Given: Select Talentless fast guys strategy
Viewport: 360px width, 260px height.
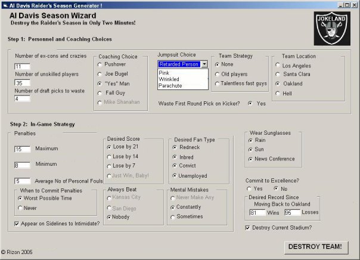Looking at the screenshot, I should tap(217, 83).
